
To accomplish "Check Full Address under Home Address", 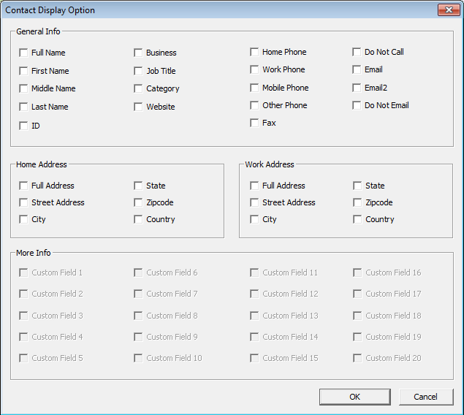I will [24, 186].
